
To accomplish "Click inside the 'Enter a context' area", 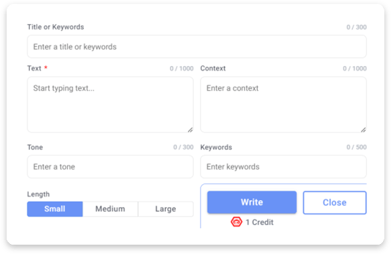I will pos(284,104).
